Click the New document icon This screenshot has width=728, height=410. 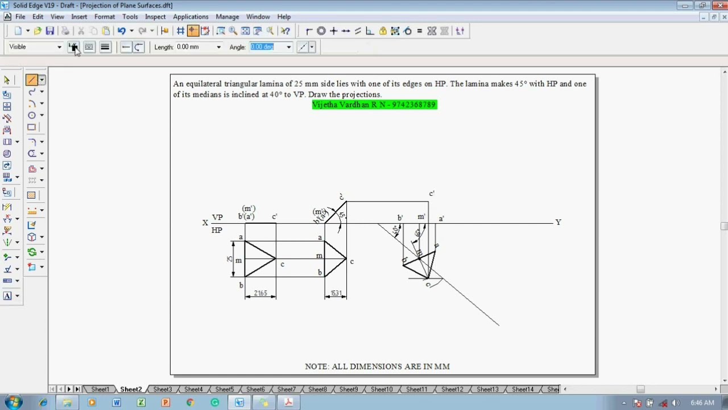pos(18,31)
